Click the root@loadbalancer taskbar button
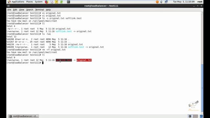The width and height of the screenshot is (210, 118). pos(24,116)
